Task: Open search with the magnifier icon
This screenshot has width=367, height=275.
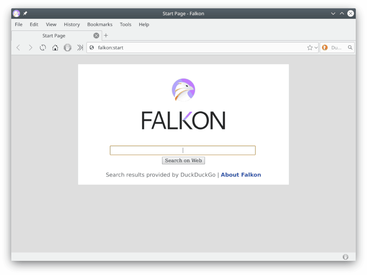Action: pyautogui.click(x=350, y=48)
